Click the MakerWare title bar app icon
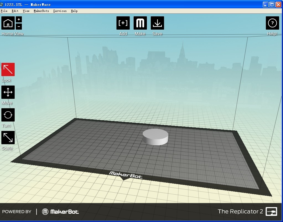 [x=2, y=4]
